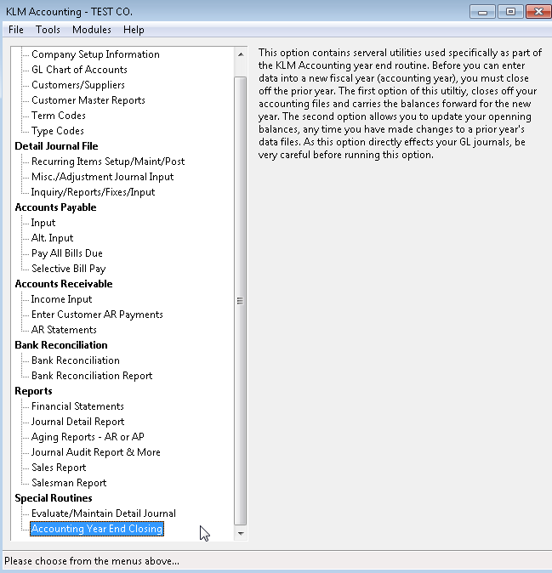Viewport: 552px width, 573px height.
Task: Open Financial Statements
Action: (77, 406)
